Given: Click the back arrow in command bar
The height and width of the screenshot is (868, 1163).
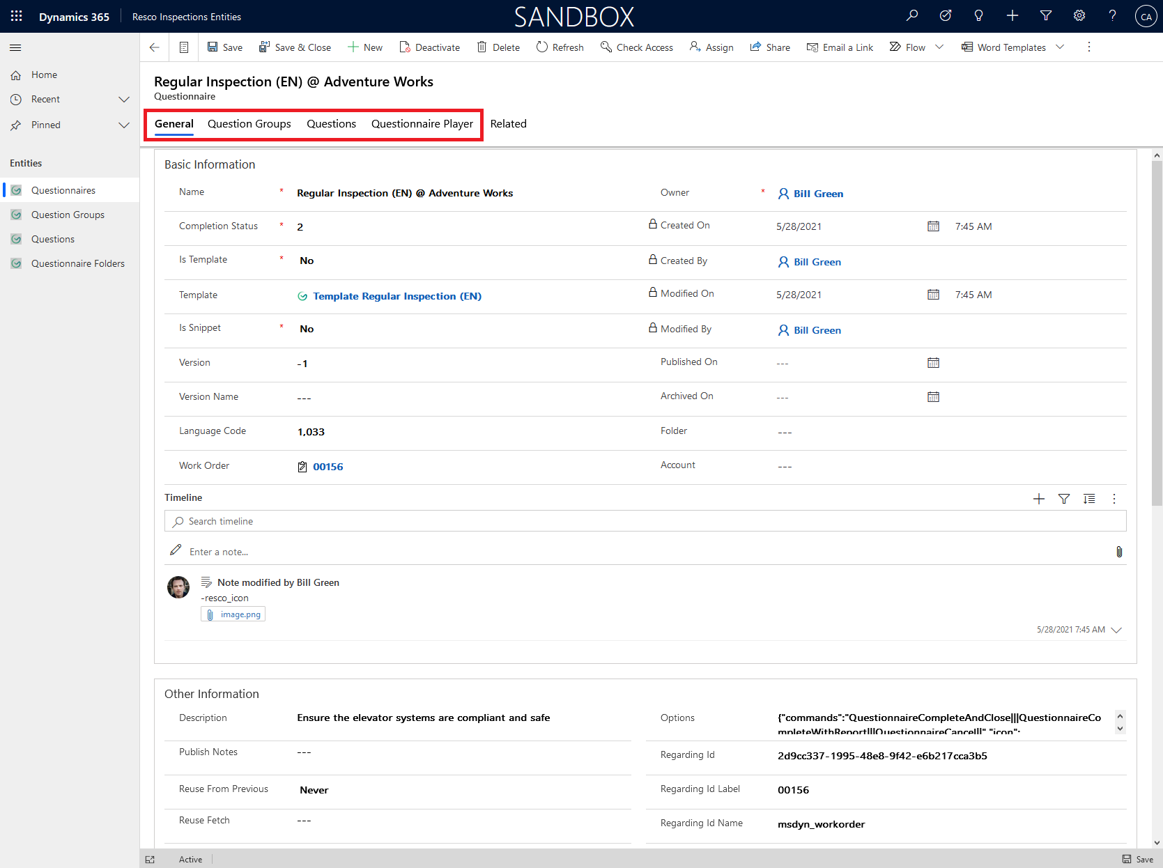Looking at the screenshot, I should click(x=155, y=47).
